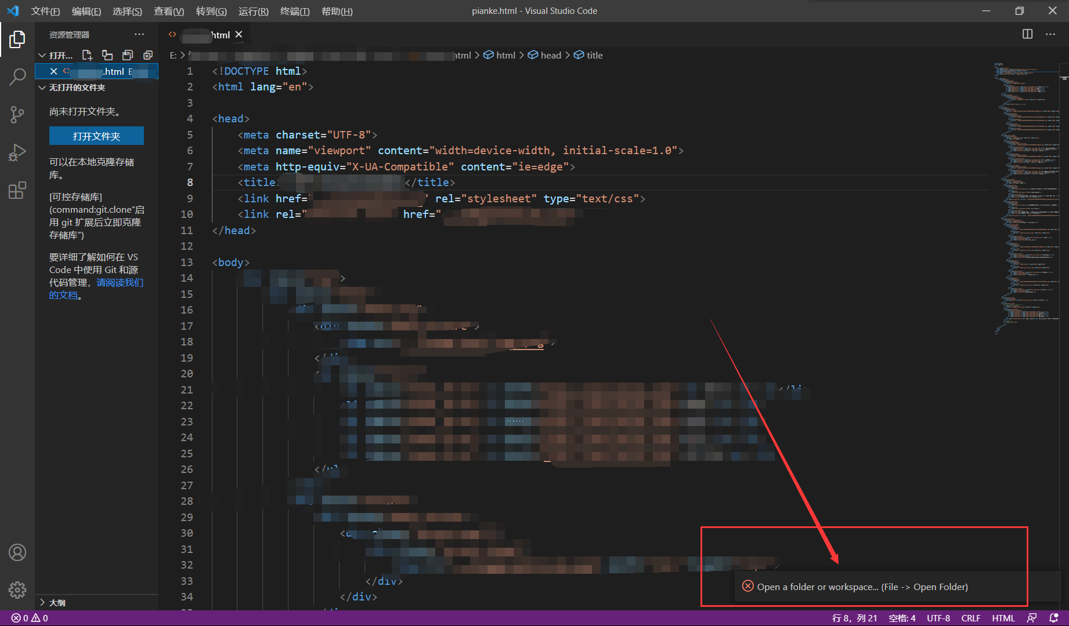
Task: Click the error icon in the notification toast
Action: point(748,587)
